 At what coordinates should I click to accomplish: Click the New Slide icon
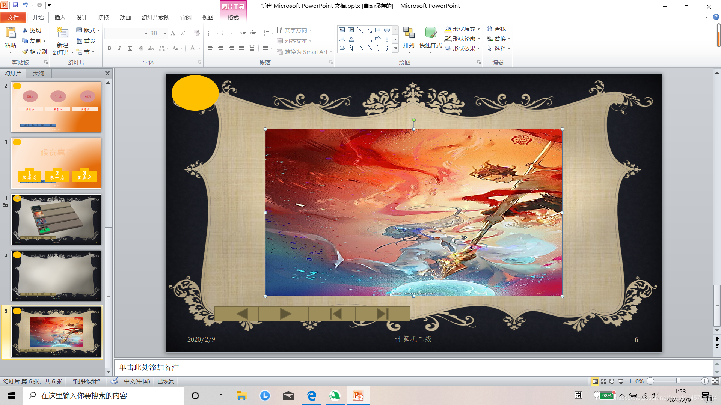point(62,33)
